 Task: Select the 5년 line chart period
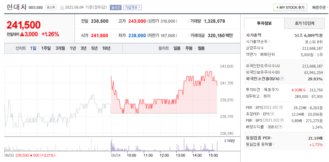[95, 48]
